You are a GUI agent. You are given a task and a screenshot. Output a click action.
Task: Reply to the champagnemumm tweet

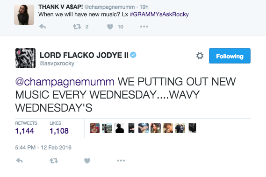pos(43,27)
